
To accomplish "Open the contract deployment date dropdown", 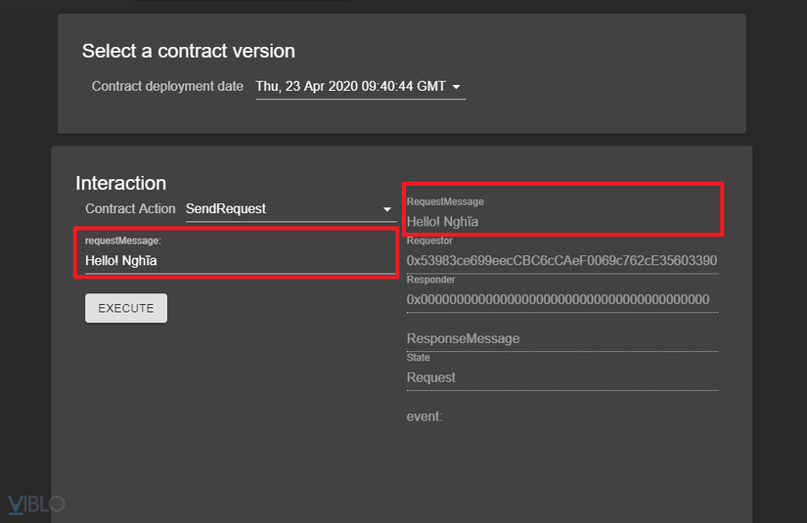I will tap(350, 86).
